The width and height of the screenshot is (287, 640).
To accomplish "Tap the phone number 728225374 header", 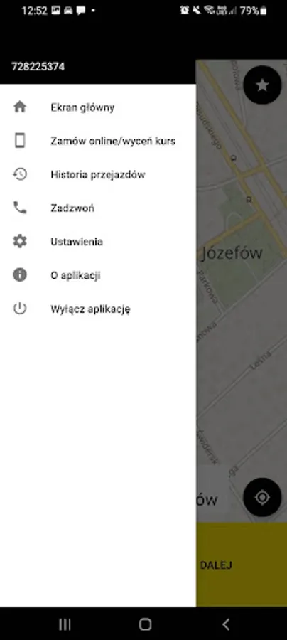I will (x=38, y=67).
